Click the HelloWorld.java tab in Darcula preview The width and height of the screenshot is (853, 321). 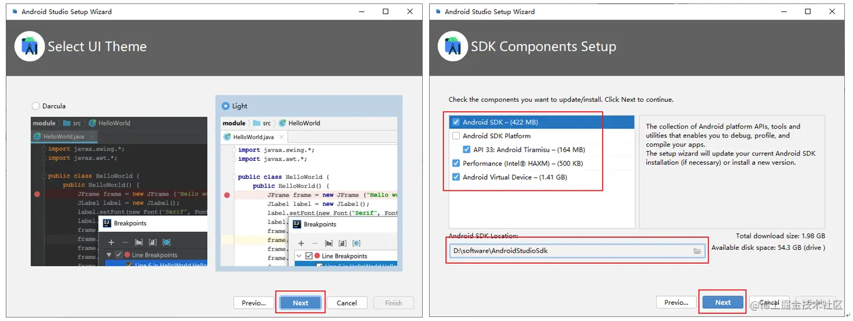(x=64, y=136)
